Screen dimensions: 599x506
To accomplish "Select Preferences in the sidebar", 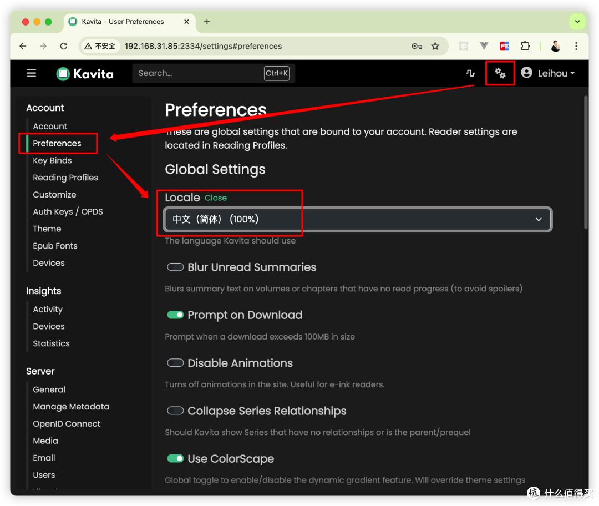I will click(x=57, y=143).
